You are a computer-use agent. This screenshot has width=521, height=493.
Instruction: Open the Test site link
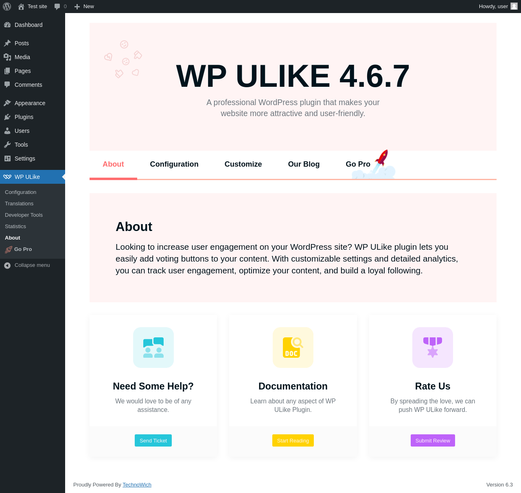[37, 7]
